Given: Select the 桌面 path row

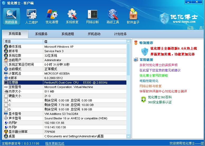Looking at the screenshot, I should pos(65,136).
